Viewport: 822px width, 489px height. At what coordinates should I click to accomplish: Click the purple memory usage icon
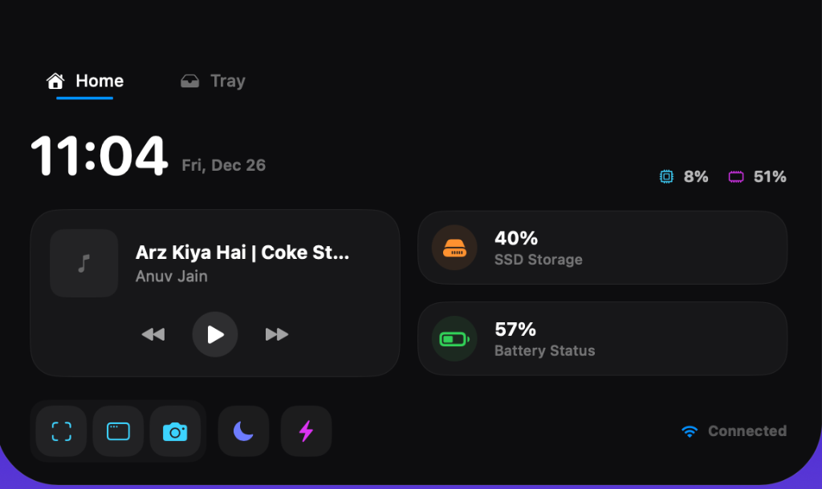tap(736, 176)
